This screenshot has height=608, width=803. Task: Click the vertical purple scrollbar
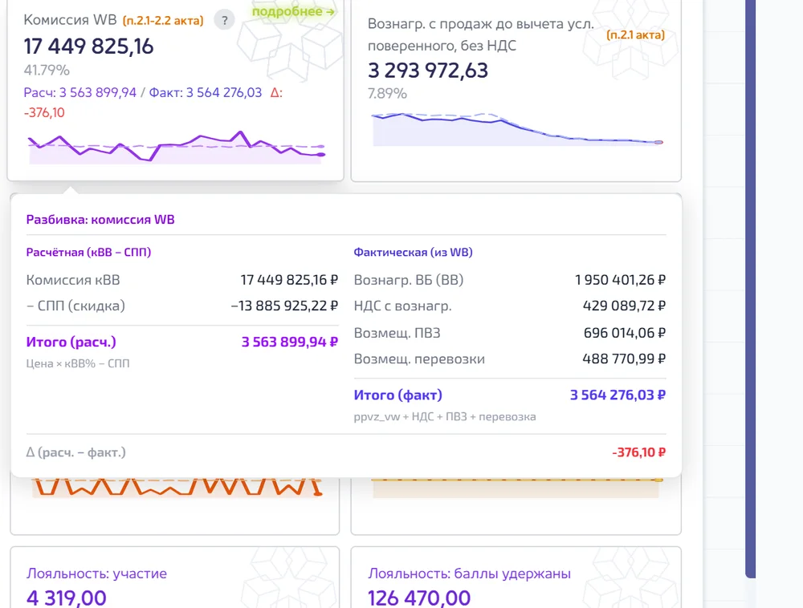pos(750,289)
